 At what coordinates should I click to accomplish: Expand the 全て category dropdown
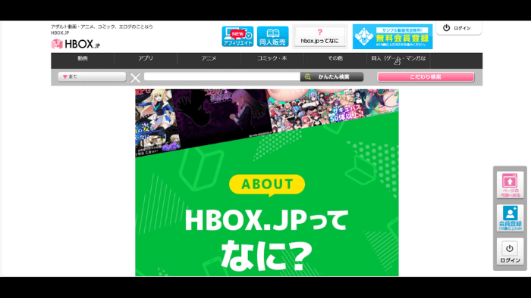(92, 76)
